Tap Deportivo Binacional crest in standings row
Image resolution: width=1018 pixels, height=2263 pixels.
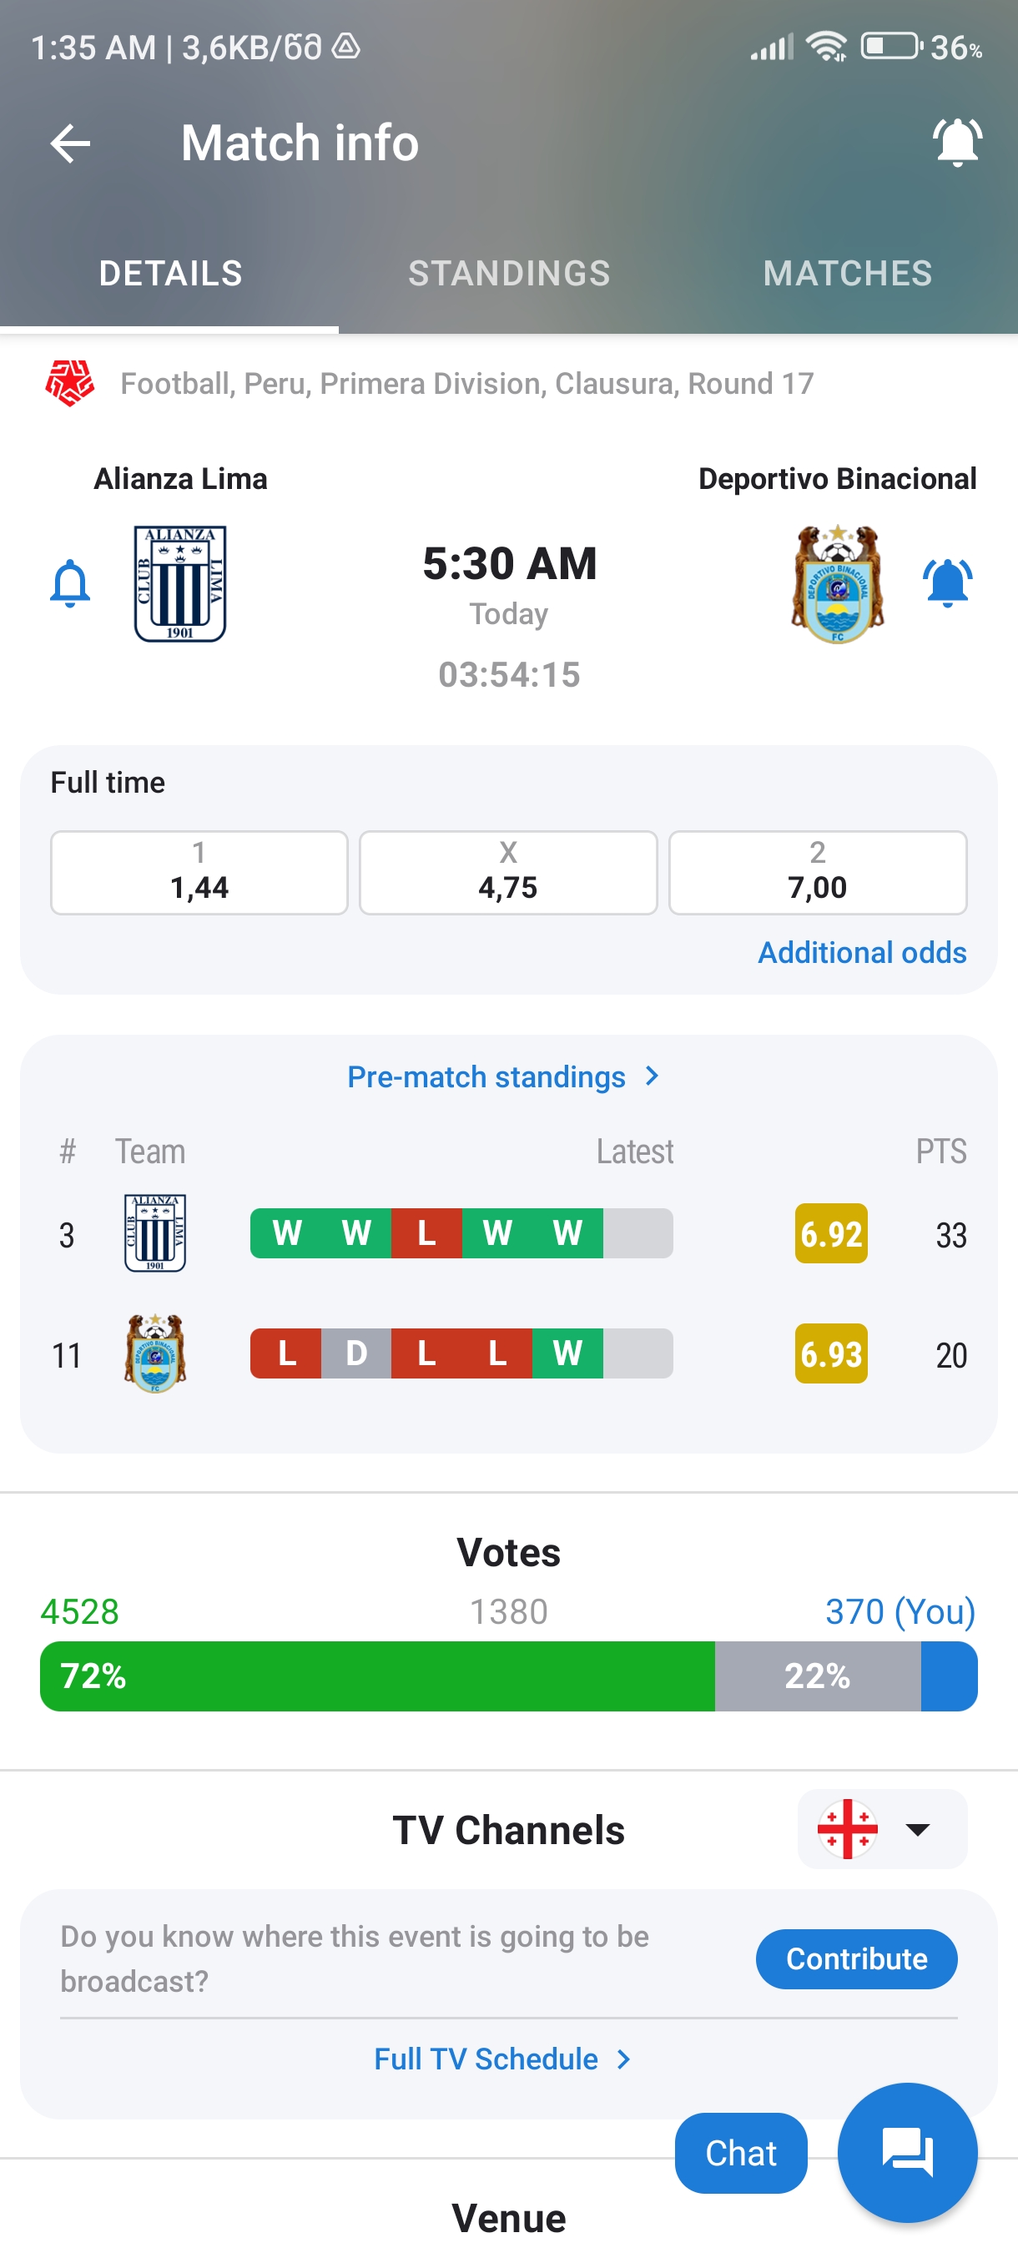155,1353
